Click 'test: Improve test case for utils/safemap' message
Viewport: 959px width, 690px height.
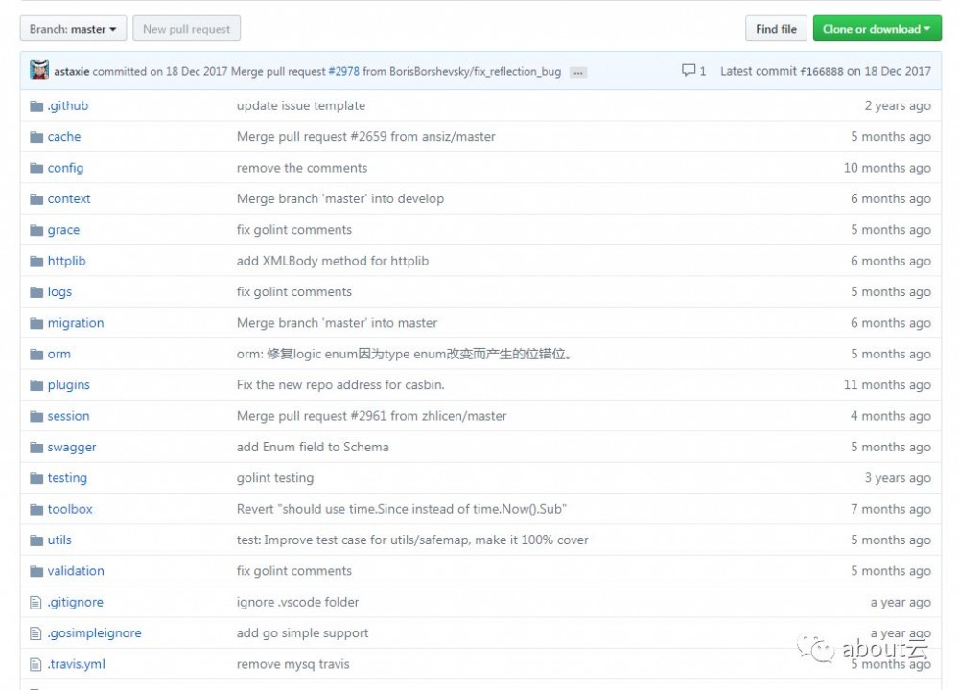click(412, 540)
